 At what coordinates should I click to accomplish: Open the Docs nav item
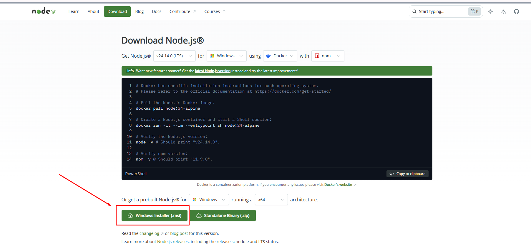tap(157, 11)
